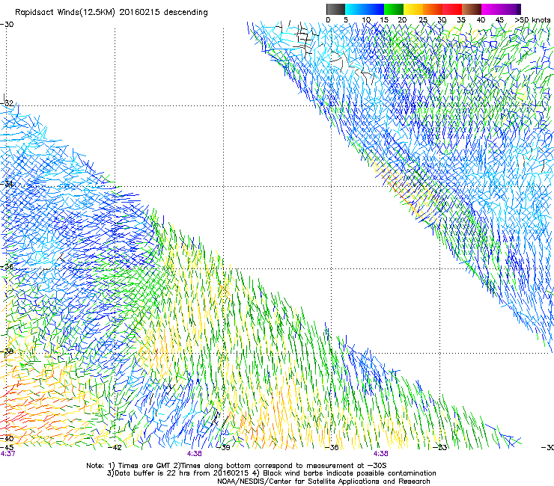554x486 pixels.
Task: Pick the brown 35-40 knots legend segment
Action: coord(472,9)
